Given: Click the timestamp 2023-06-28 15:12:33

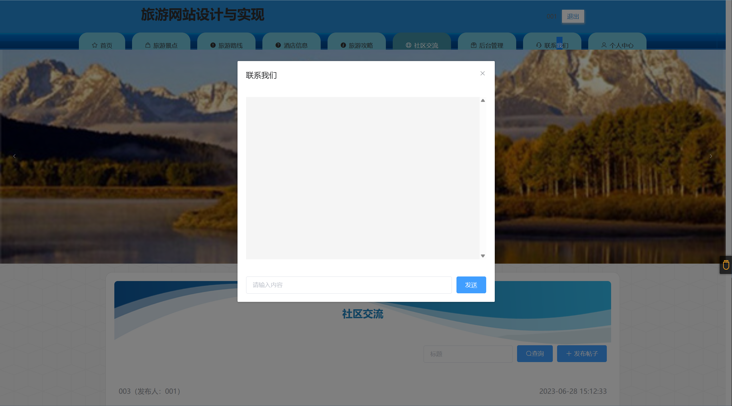Looking at the screenshot, I should point(573,391).
